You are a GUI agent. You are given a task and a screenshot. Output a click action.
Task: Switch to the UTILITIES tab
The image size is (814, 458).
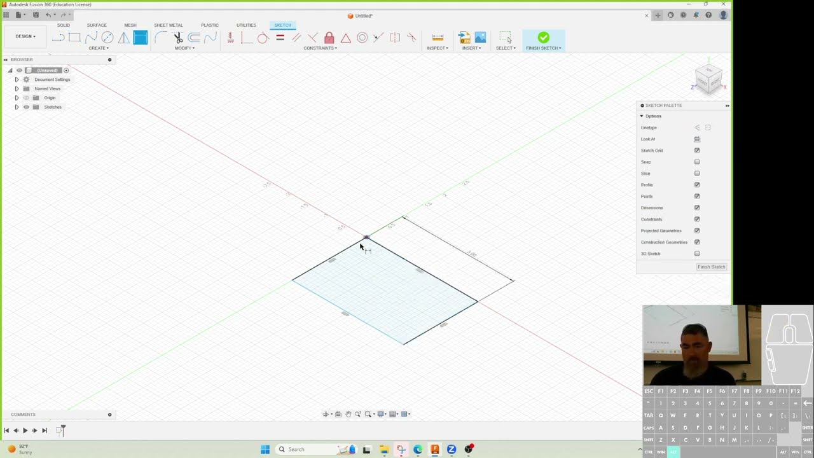[247, 25]
